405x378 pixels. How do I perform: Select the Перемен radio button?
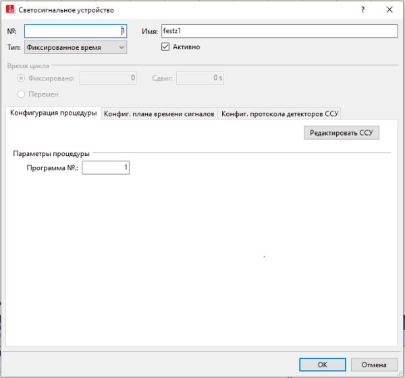coord(22,94)
